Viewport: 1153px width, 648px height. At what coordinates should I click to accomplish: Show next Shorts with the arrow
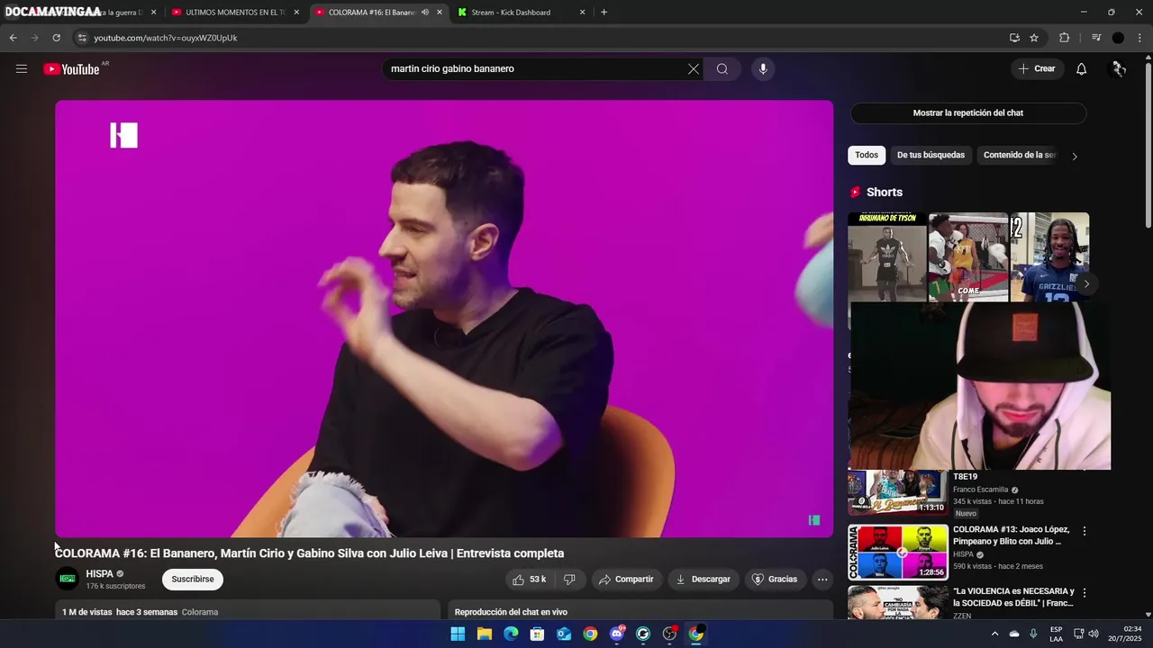point(1086,283)
